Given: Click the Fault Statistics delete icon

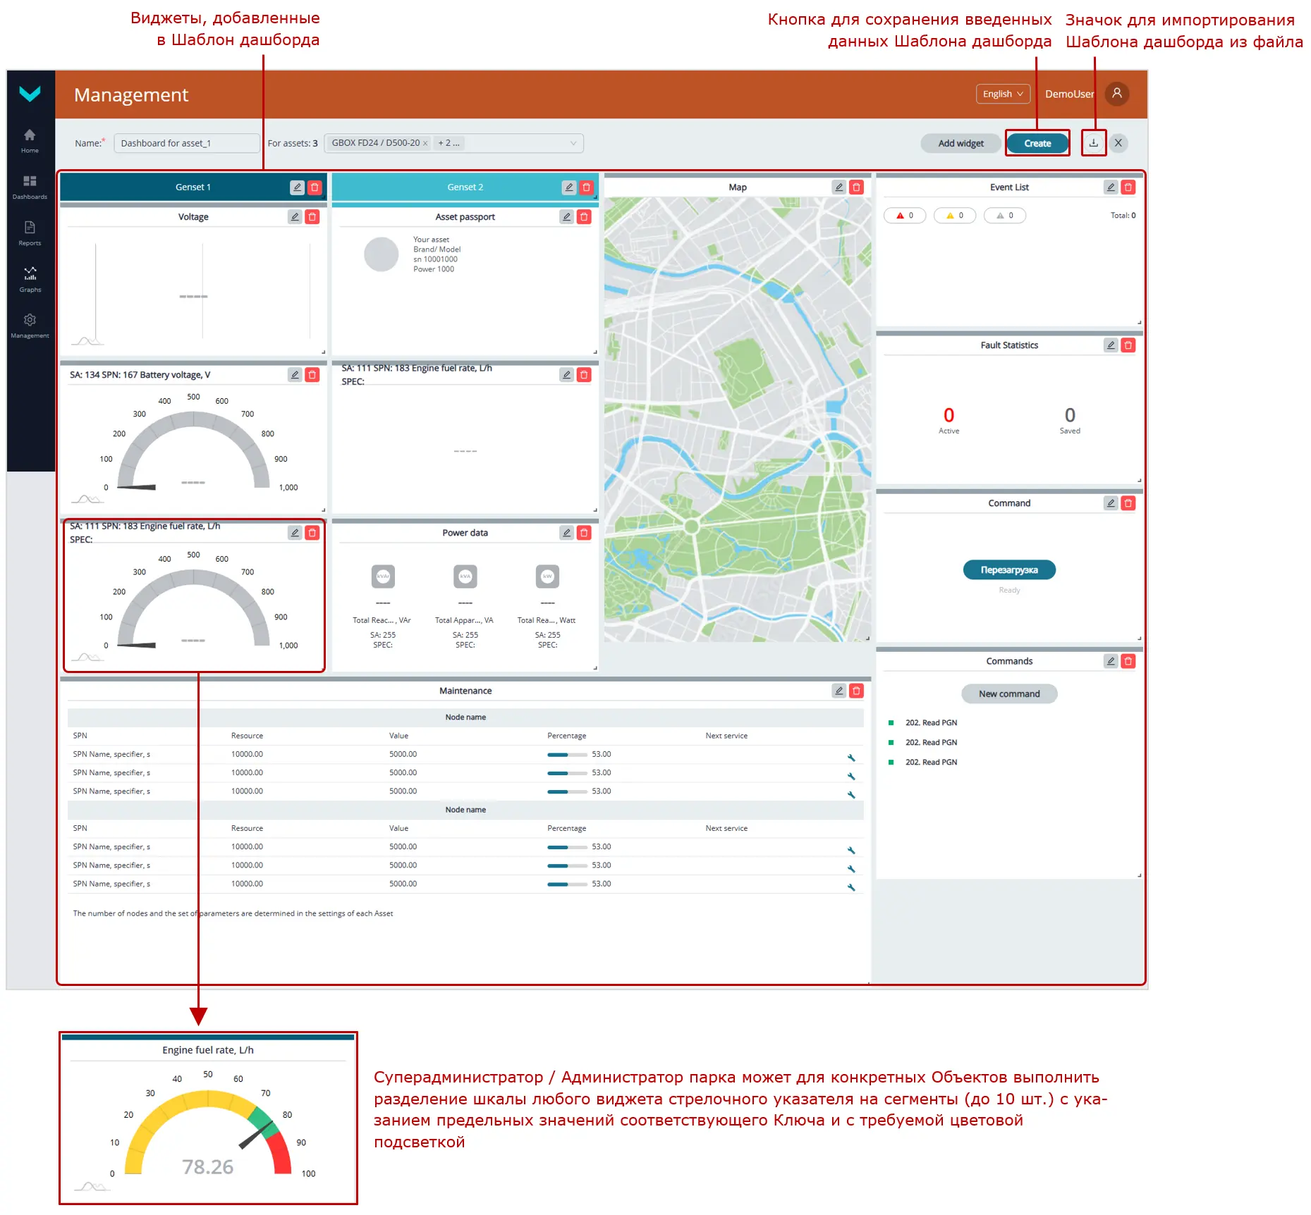Looking at the screenshot, I should [x=1128, y=345].
